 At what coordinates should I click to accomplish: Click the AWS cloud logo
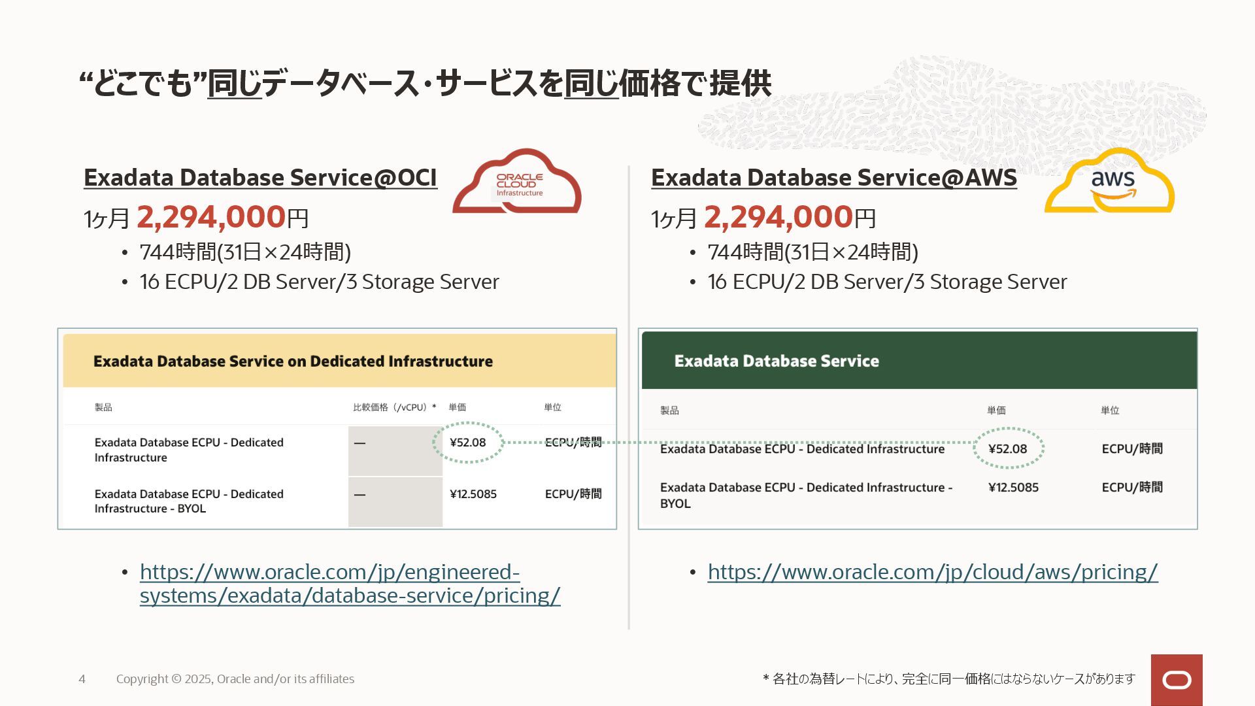(x=1110, y=182)
